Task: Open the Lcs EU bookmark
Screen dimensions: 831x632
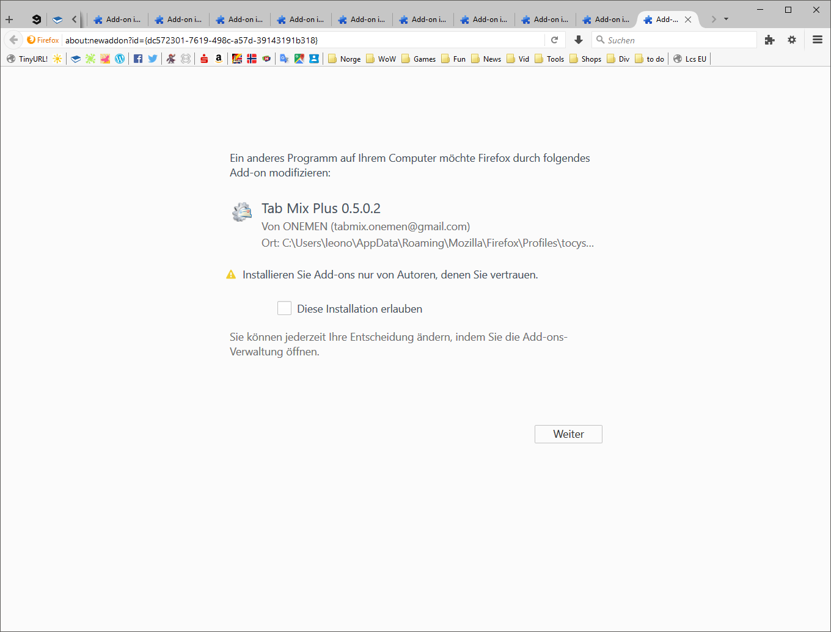Action: [690, 59]
